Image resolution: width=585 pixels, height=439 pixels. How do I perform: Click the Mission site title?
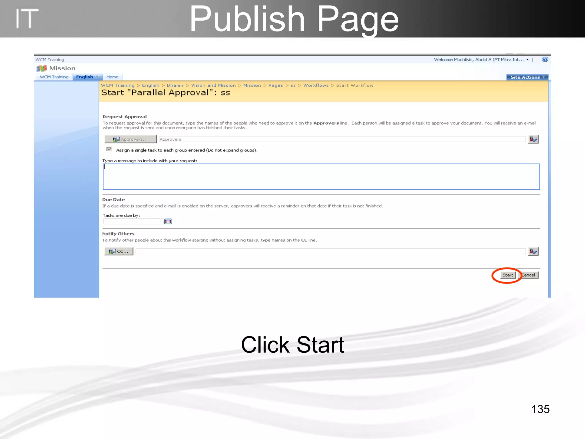[x=62, y=68]
